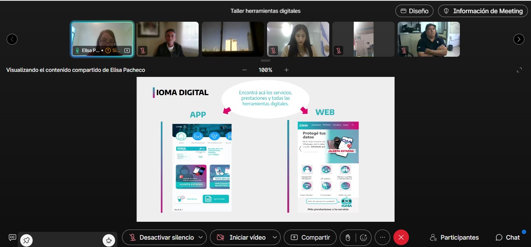Screen dimensions: 531x247
Task: Expand the video options arrow beside Iniciar vídeo
Action: pyautogui.click(x=275, y=237)
